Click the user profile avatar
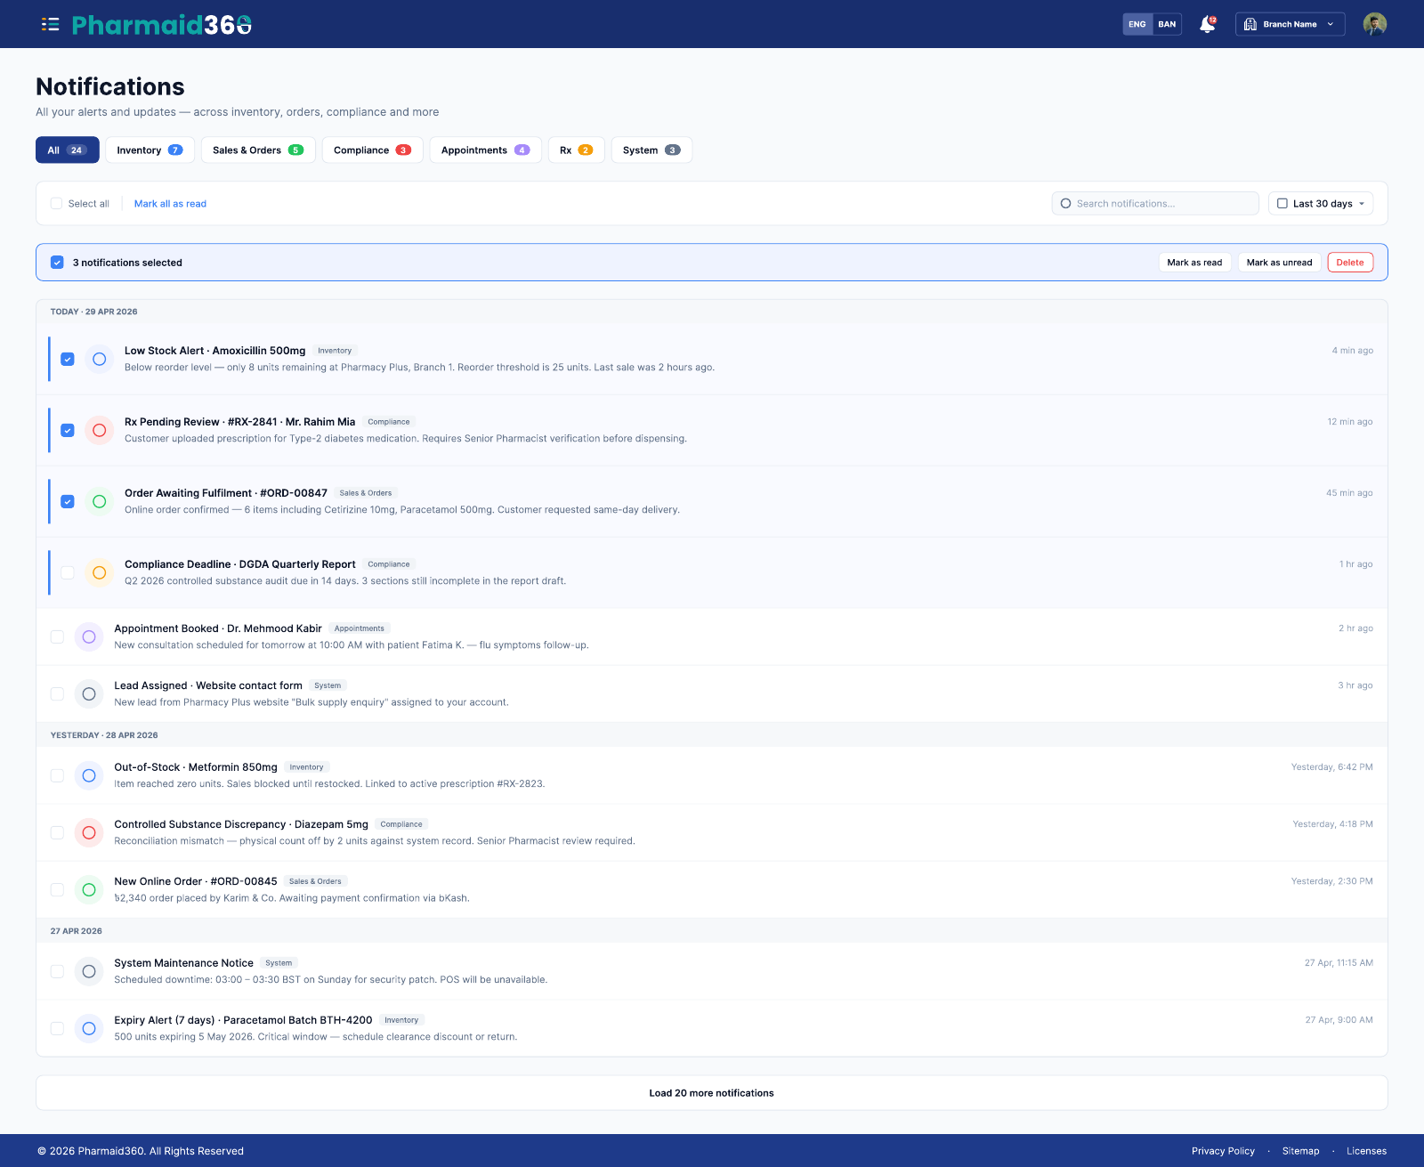Viewport: 1424px width, 1167px height. 1374,24
